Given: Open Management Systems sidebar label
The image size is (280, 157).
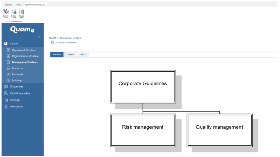Looking at the screenshot, I should (25, 62).
